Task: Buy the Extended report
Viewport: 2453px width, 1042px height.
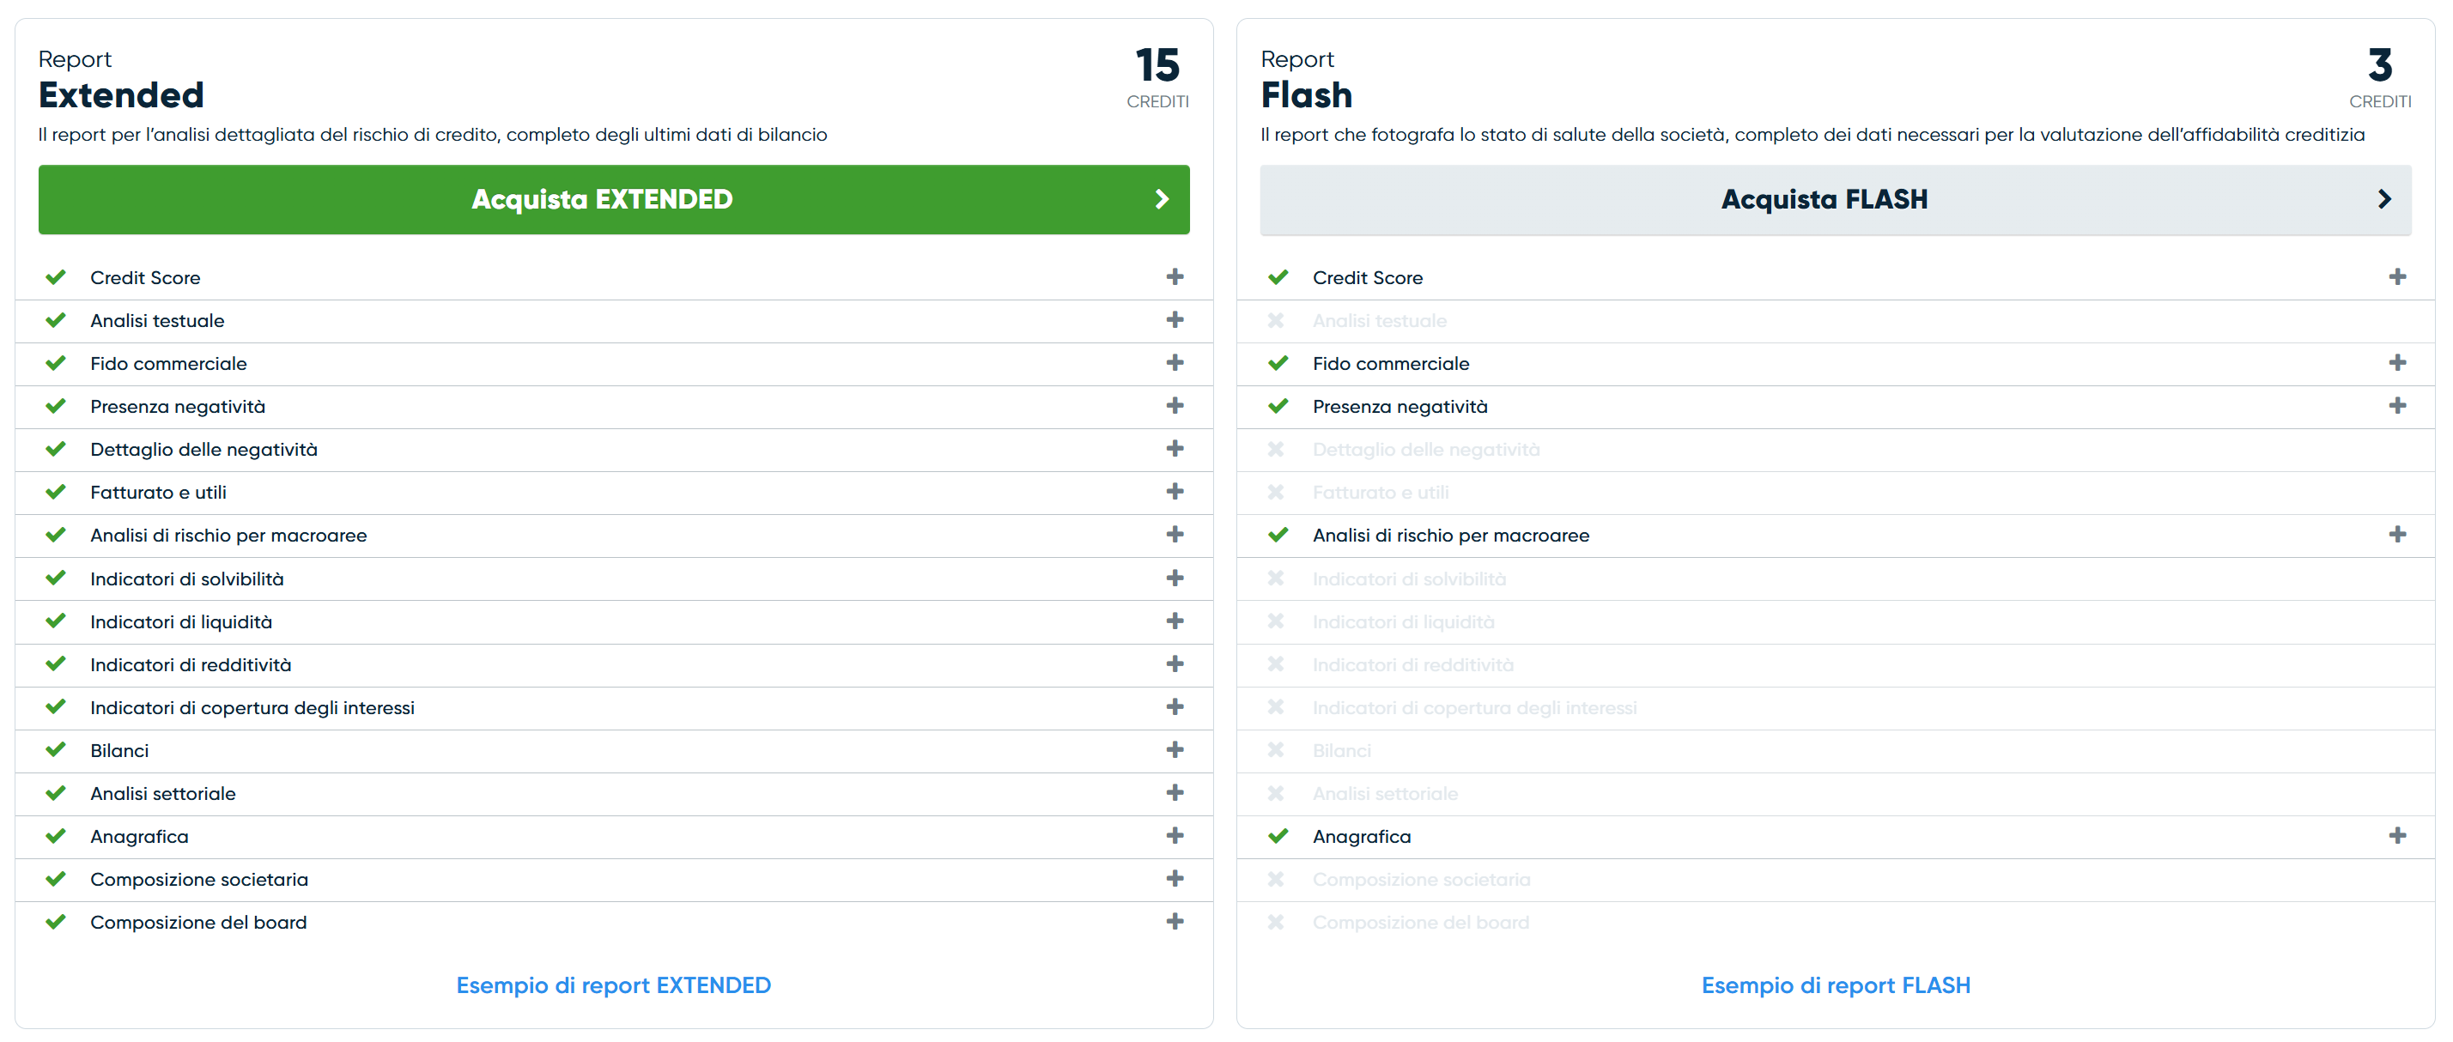Action: pos(614,199)
